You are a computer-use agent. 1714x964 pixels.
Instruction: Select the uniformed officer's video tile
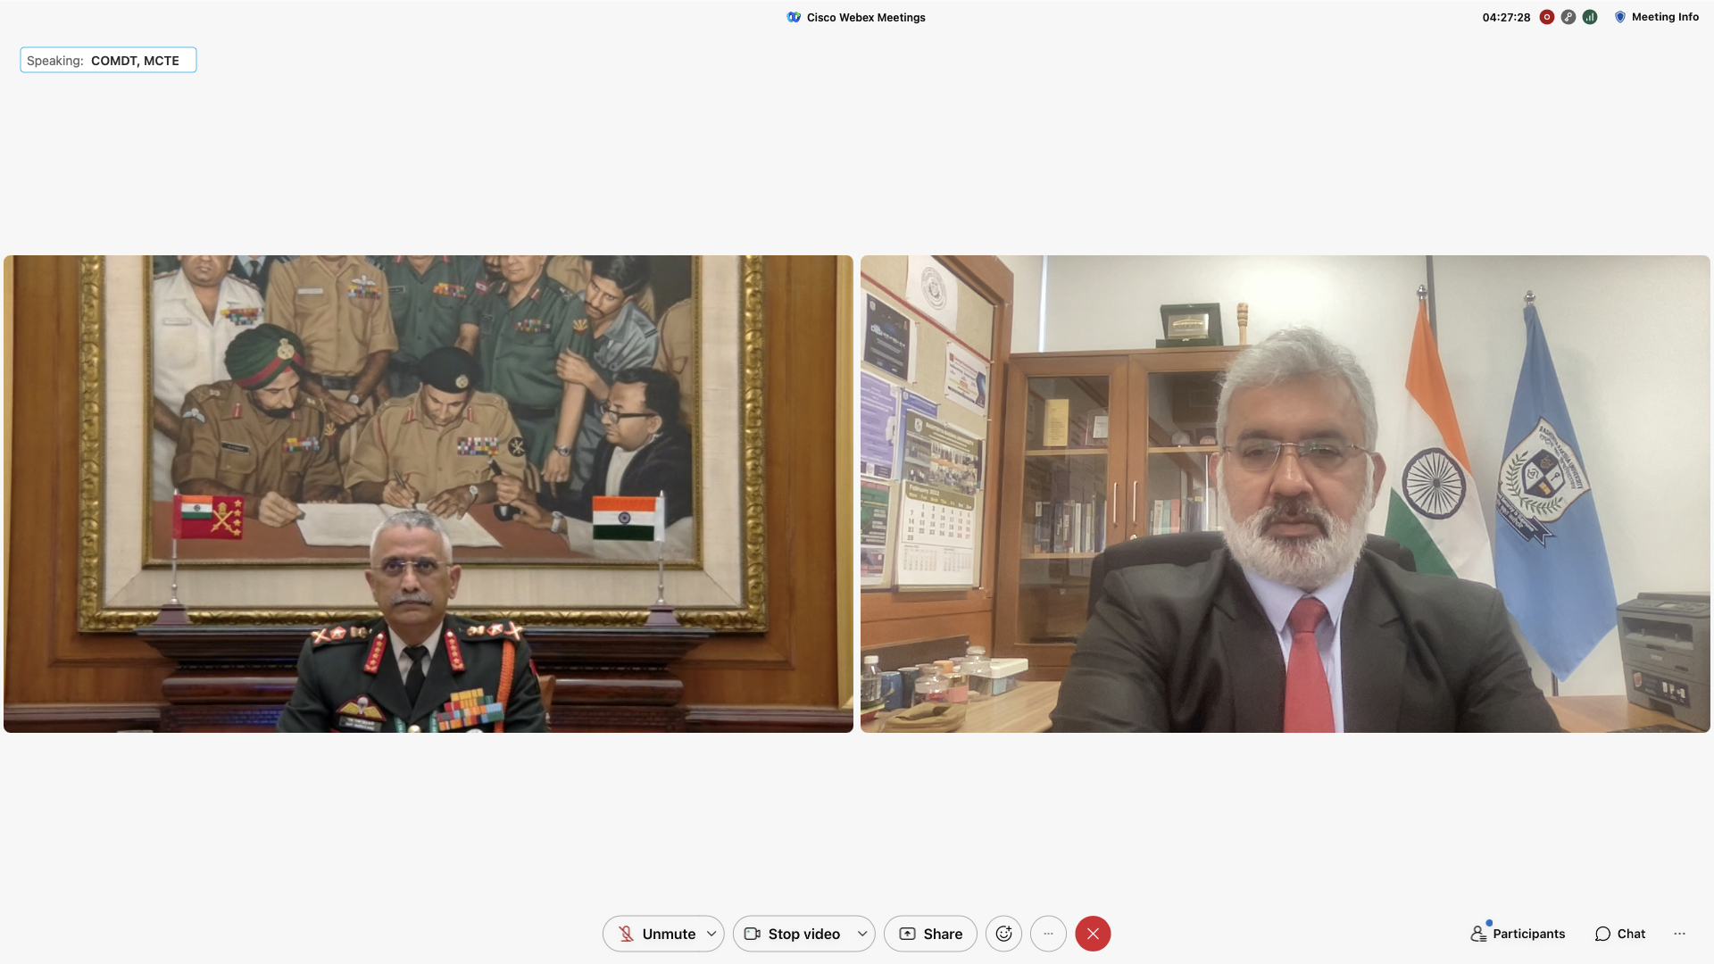point(428,494)
